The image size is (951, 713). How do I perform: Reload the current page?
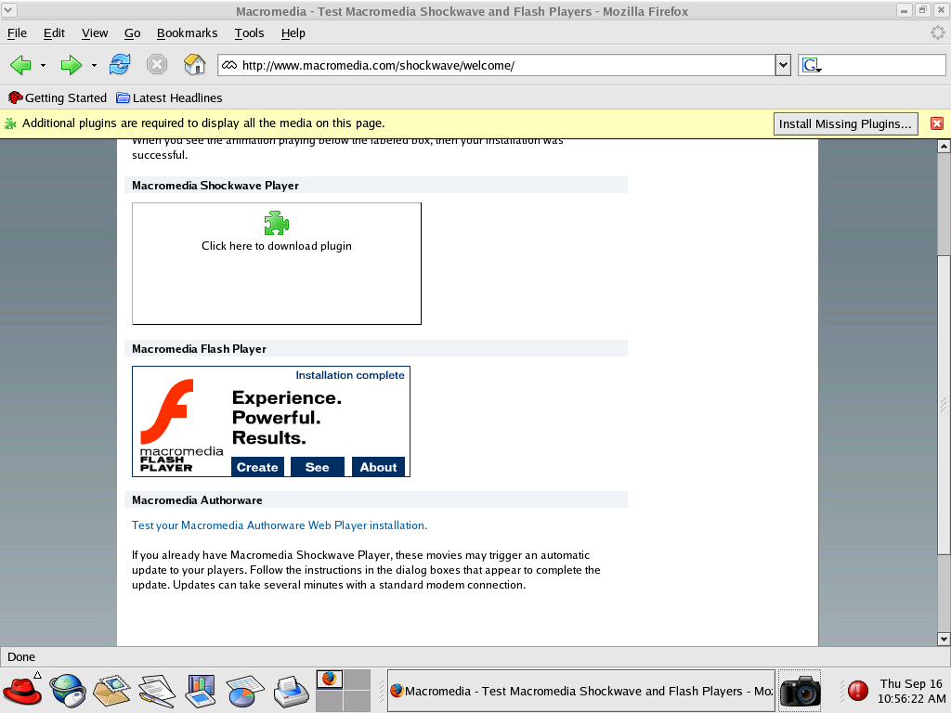(120, 64)
